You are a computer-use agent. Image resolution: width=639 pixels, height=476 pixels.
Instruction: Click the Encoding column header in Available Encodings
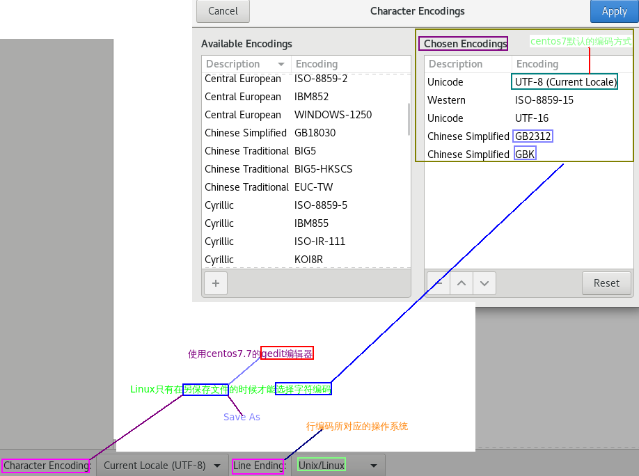click(350, 64)
